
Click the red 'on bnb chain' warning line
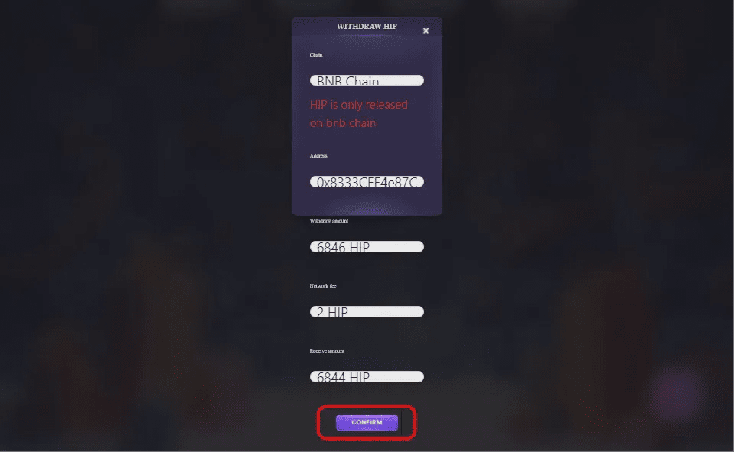coord(343,123)
